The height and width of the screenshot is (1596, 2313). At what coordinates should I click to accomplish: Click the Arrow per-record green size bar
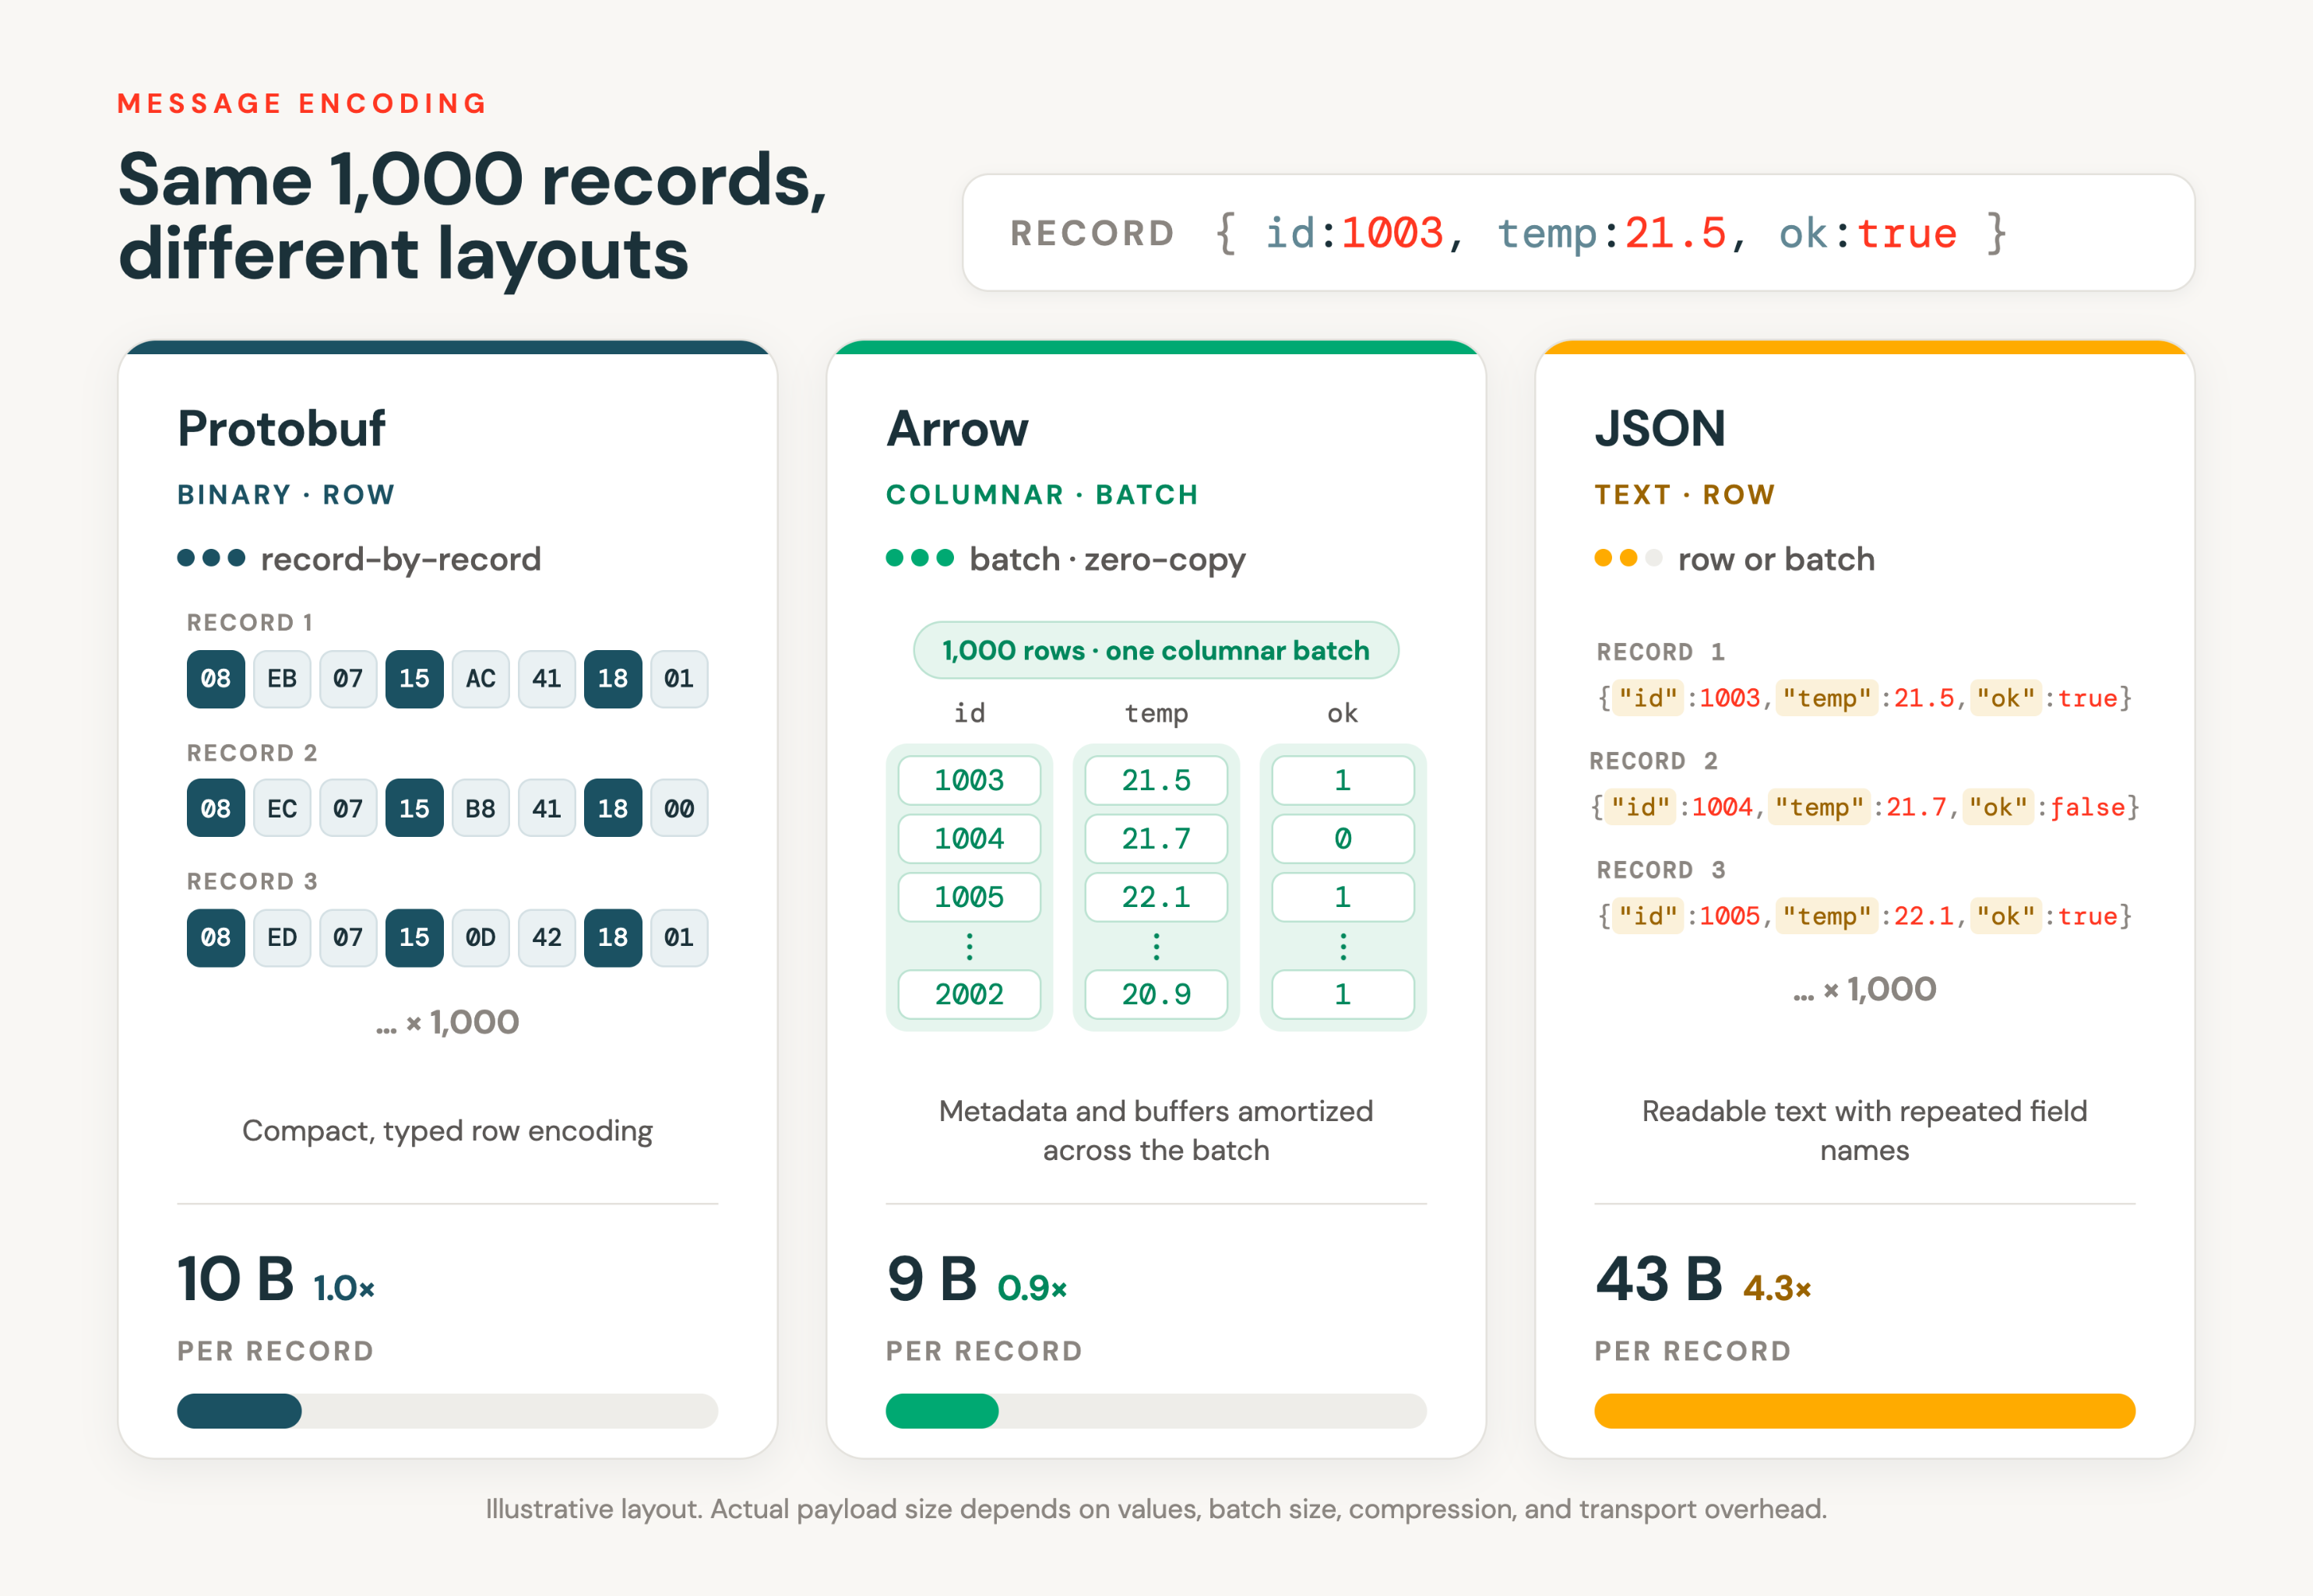tap(942, 1410)
